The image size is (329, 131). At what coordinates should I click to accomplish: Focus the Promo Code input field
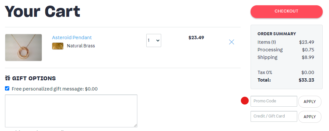[274, 101]
